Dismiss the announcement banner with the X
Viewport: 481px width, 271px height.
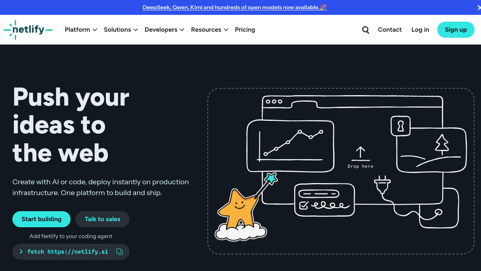tap(479, 7)
